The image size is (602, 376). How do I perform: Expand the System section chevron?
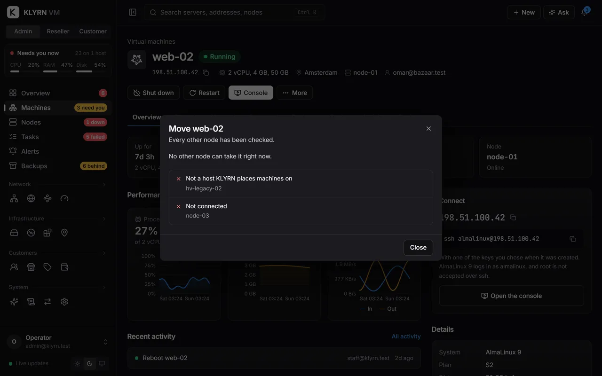click(104, 287)
